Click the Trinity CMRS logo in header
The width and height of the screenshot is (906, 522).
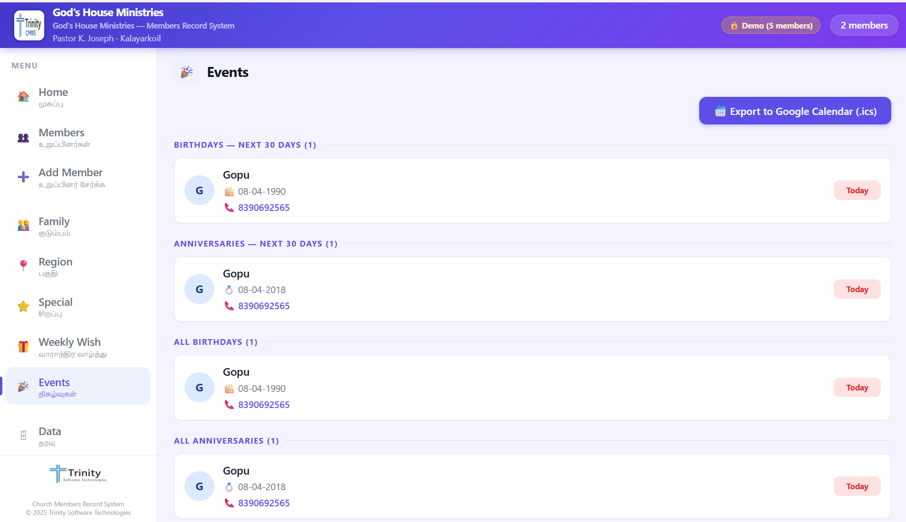(x=29, y=25)
